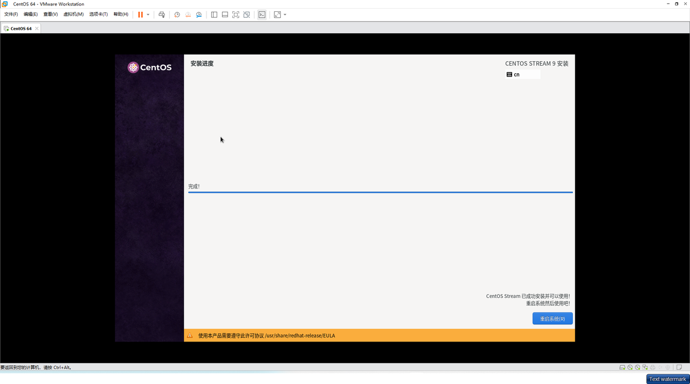Click the 完成! status text
The image size is (690, 384).
194,186
